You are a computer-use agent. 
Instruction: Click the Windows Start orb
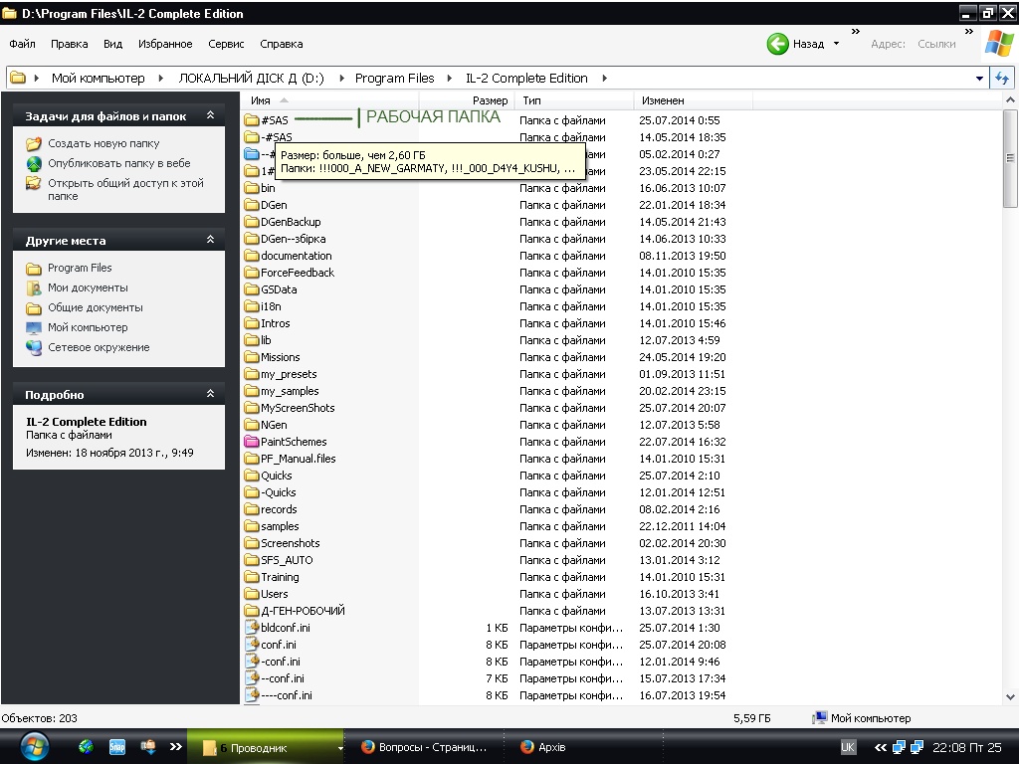34,747
